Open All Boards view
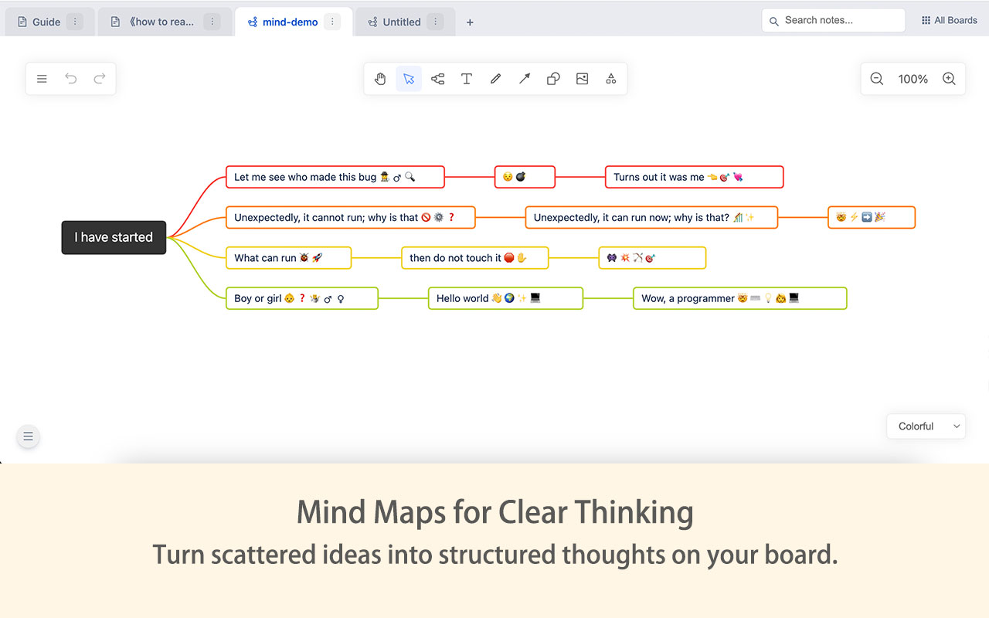 949,20
